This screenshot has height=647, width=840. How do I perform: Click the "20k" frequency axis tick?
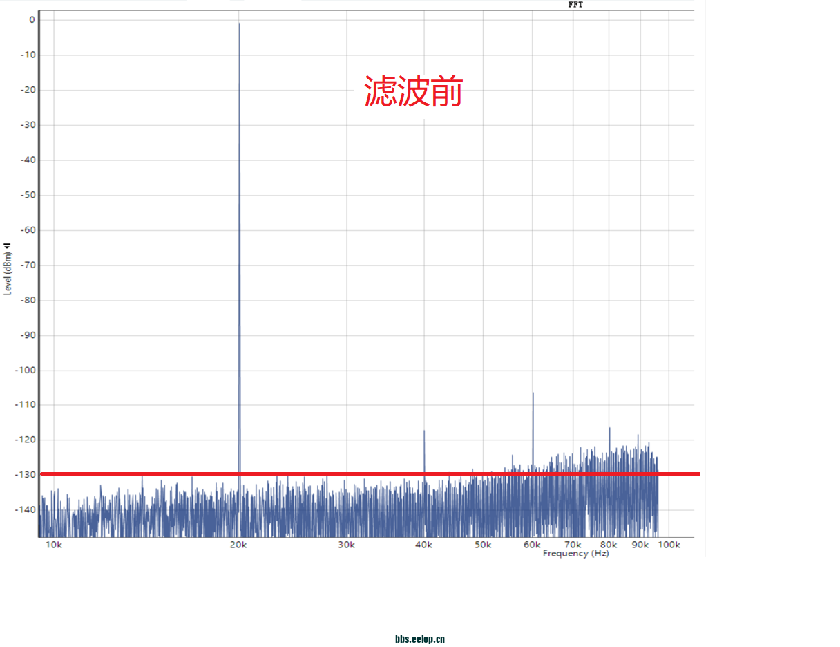(238, 545)
